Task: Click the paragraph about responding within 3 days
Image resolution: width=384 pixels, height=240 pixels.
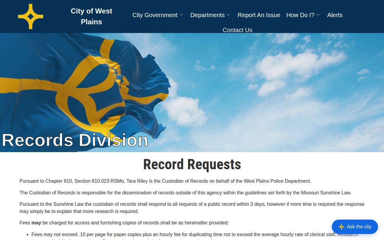Action: coord(192,208)
